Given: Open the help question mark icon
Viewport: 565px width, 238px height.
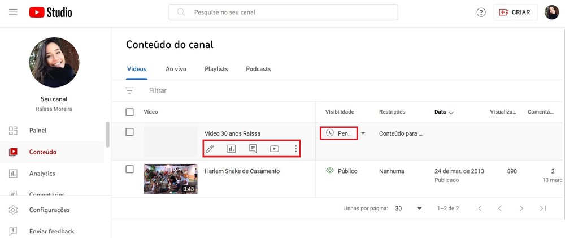Looking at the screenshot, I should pos(481,12).
